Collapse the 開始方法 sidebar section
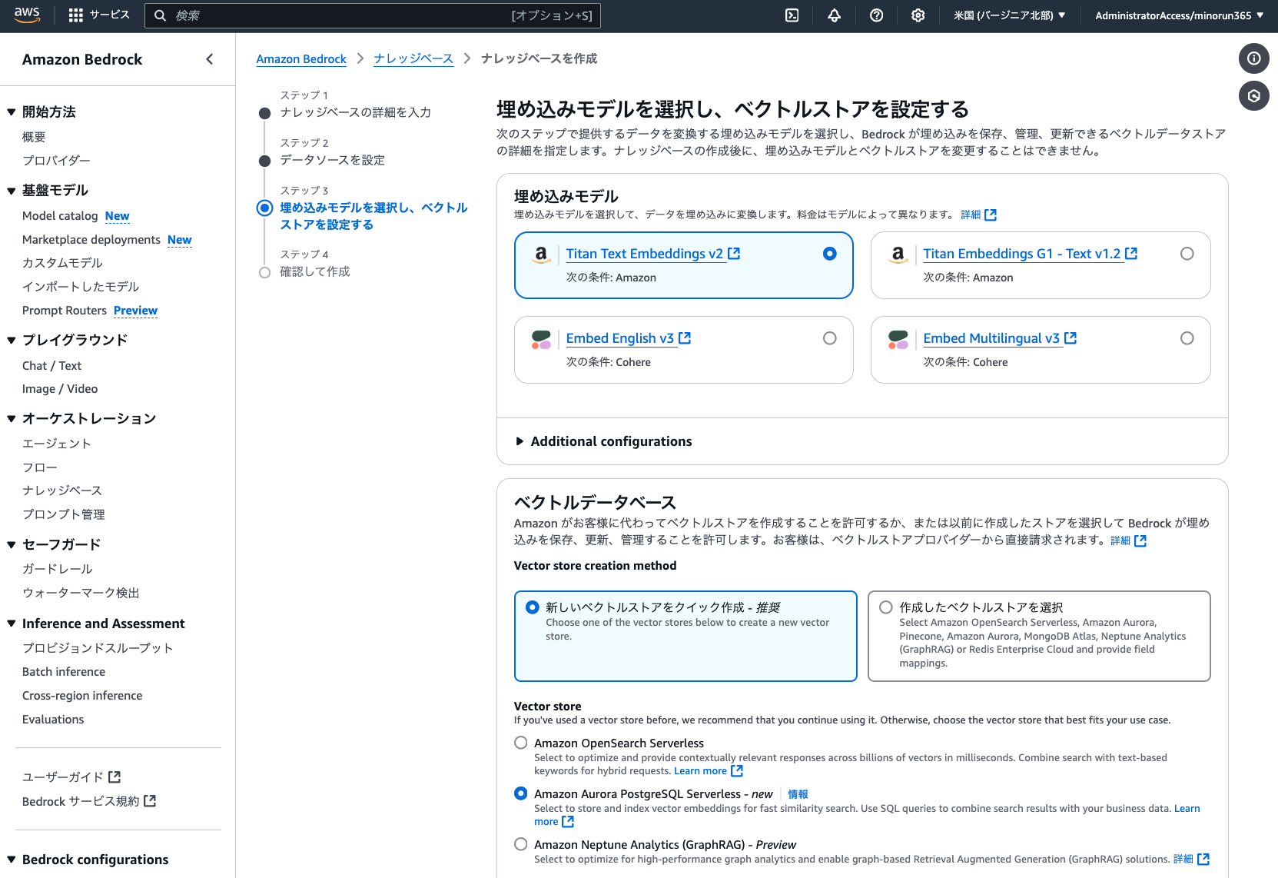The height and width of the screenshot is (878, 1278). (12, 112)
